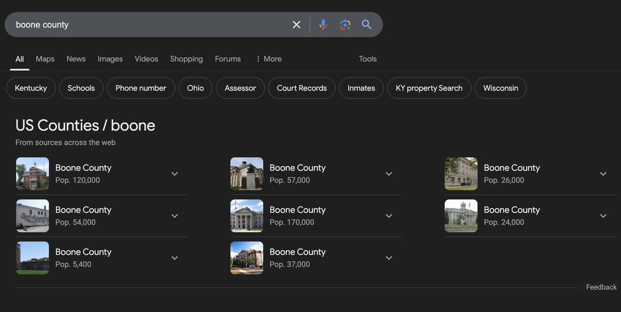Switch to the News tab
621x312 pixels.
click(x=76, y=59)
